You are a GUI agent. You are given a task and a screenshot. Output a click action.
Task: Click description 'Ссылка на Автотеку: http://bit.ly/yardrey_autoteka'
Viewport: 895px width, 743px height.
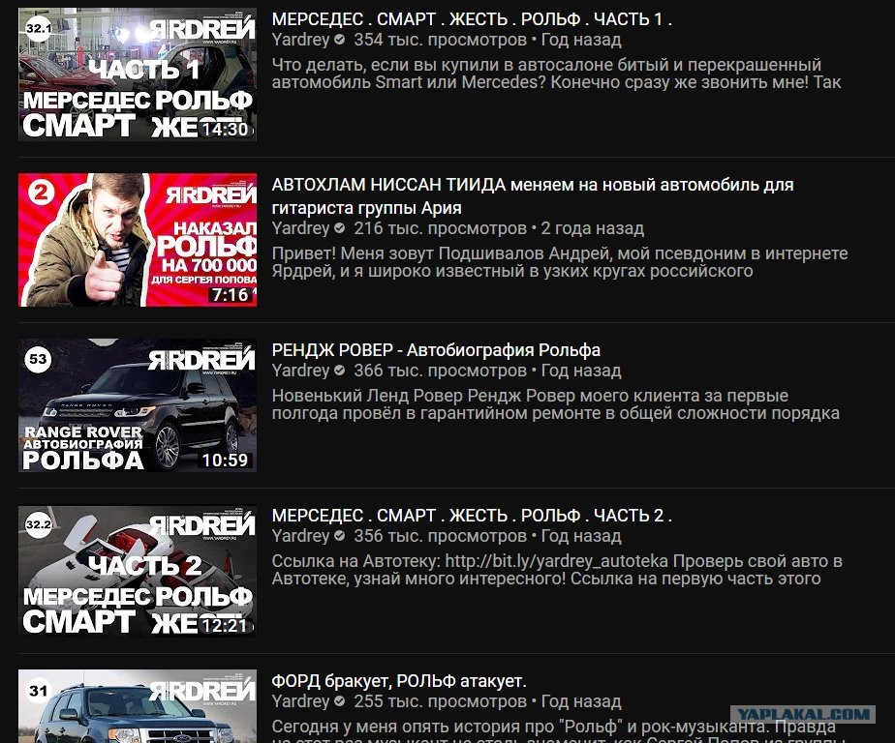click(x=557, y=570)
